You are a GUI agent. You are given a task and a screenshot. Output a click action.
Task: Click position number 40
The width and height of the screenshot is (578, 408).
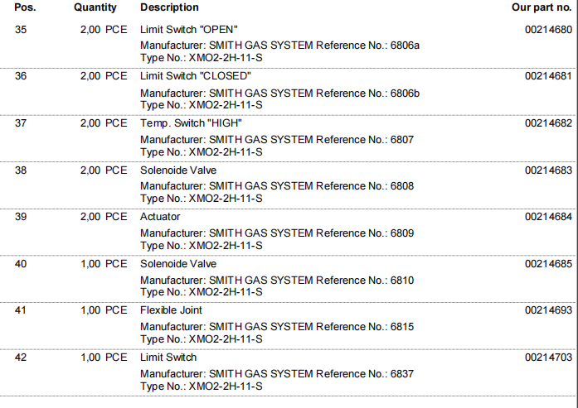coord(21,264)
